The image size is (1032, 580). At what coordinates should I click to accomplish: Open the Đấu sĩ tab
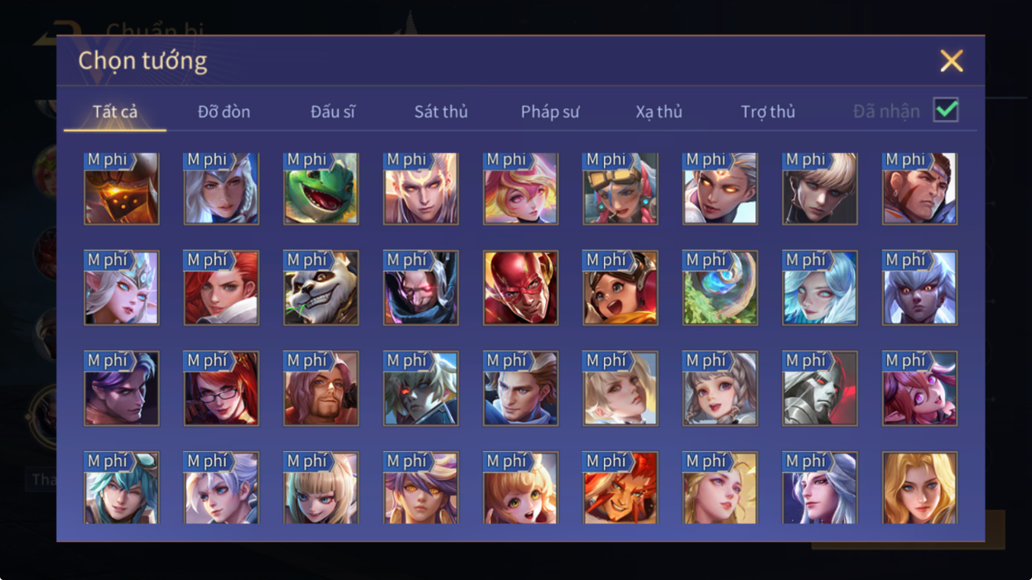click(x=333, y=112)
